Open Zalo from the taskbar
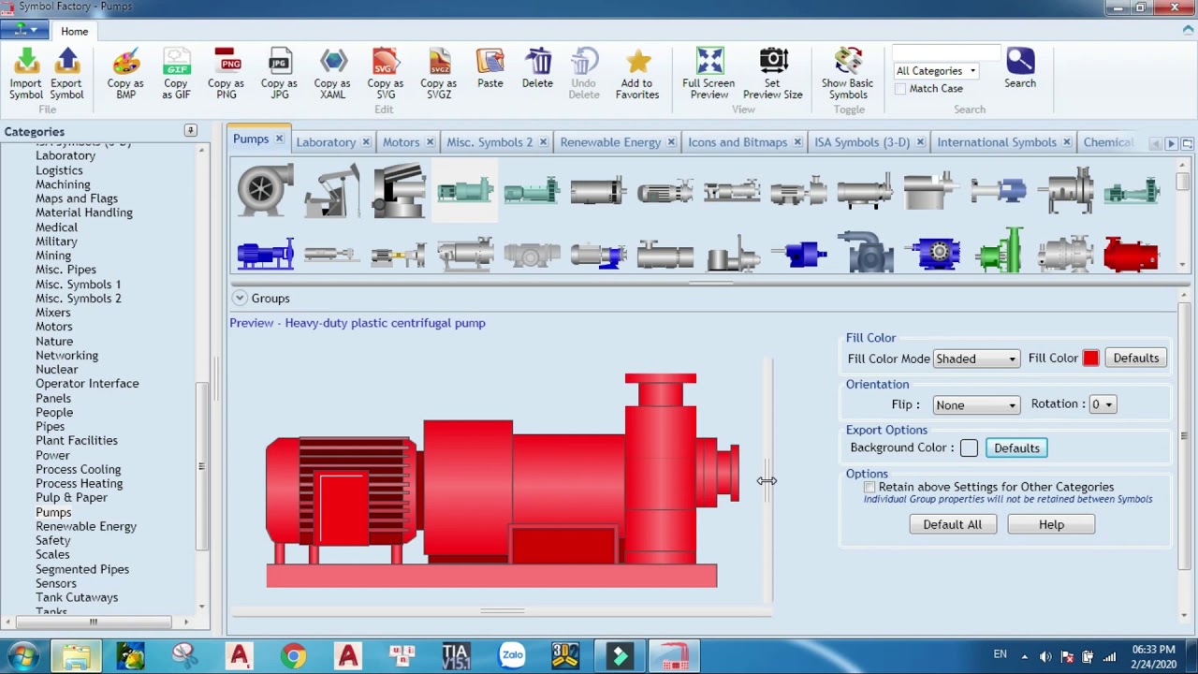This screenshot has height=674, width=1198. pyautogui.click(x=512, y=656)
